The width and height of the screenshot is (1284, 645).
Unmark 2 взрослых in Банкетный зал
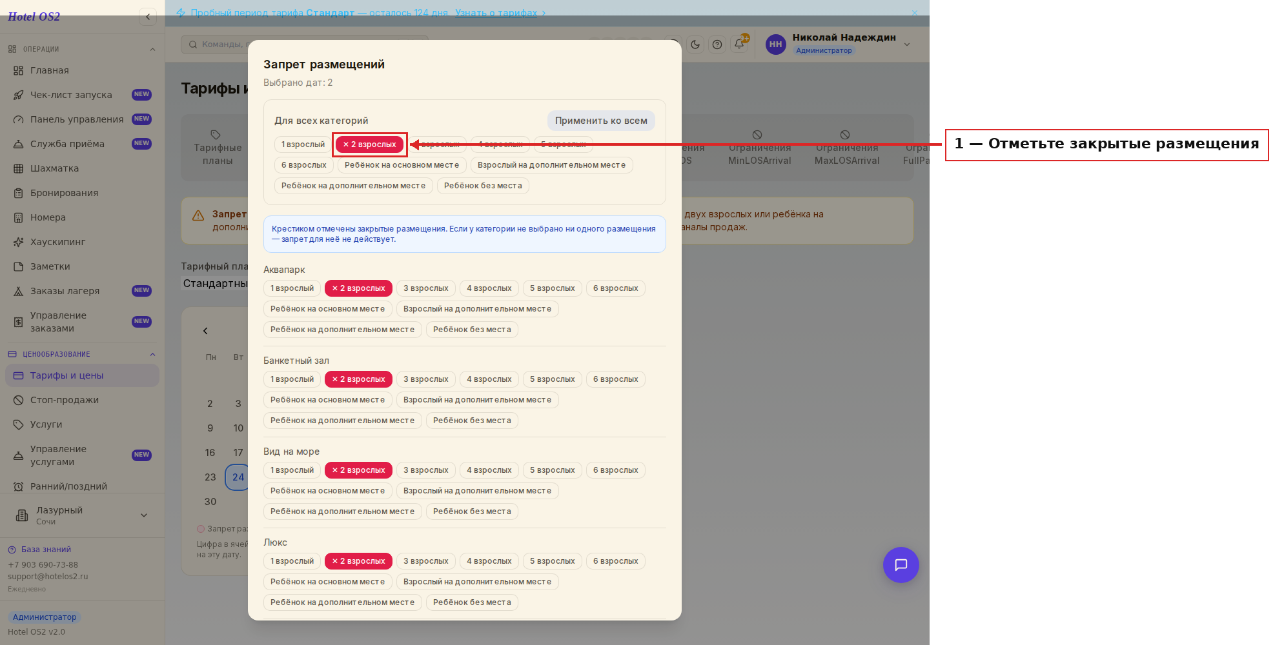tap(358, 379)
